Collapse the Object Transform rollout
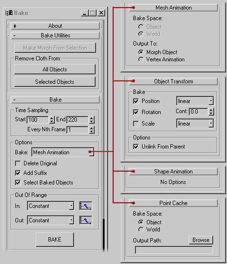Image resolution: width=227 pixels, height=264 pixels. (173, 81)
